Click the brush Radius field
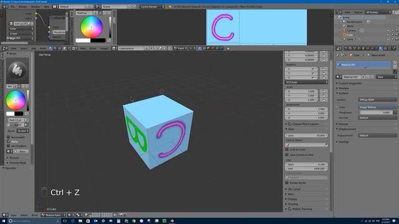399x224 pixels. tap(16, 120)
